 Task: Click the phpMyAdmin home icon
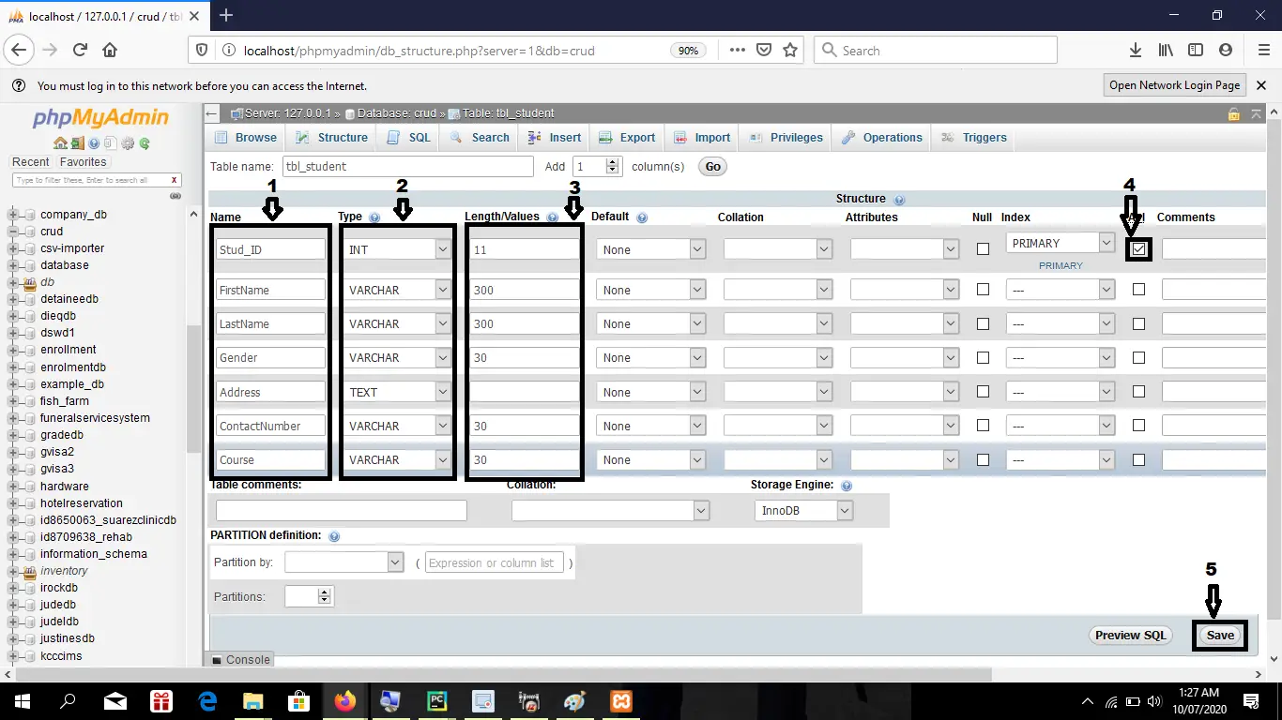60,142
